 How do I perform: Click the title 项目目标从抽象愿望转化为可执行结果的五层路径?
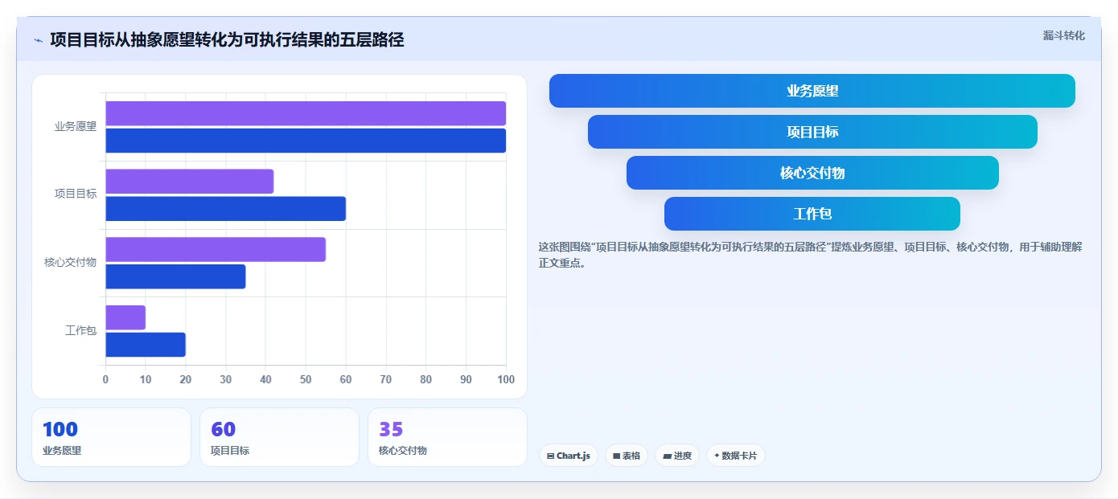227,40
